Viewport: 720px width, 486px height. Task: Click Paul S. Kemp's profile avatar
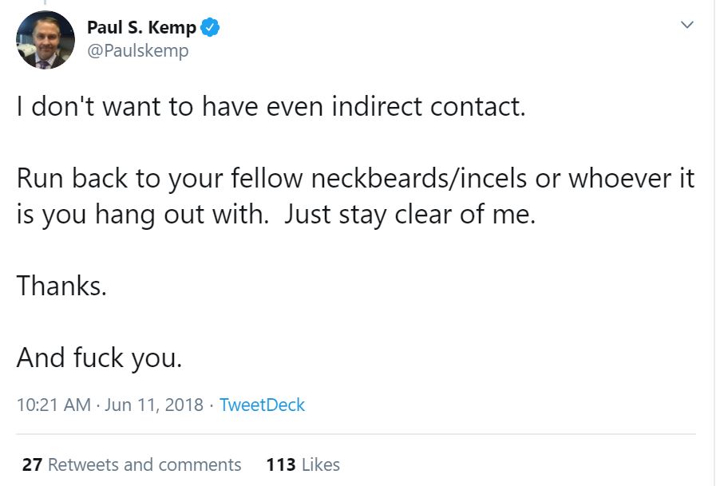pos(45,40)
